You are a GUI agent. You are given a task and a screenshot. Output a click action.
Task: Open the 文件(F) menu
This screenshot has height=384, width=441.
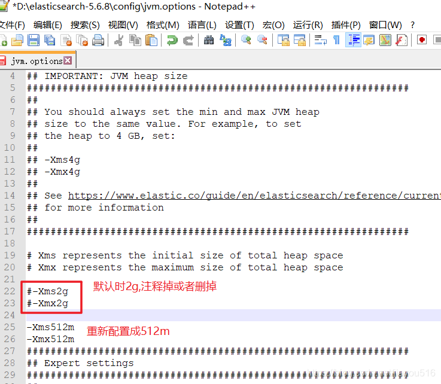click(12, 25)
